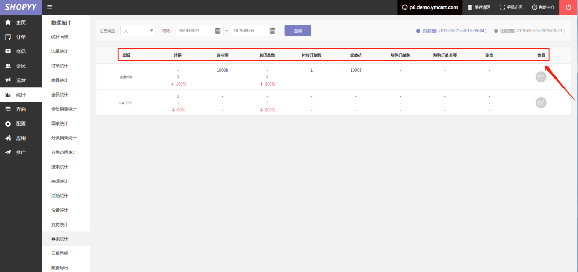
Task: View chart icon for SALES1 row
Action: click(x=541, y=103)
